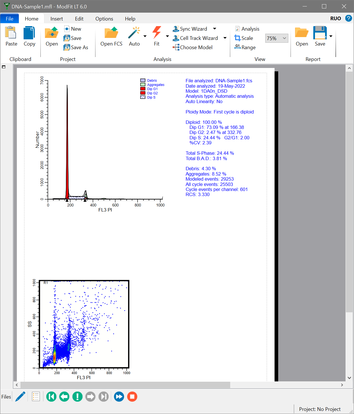Click the Debris legend color swatch
This screenshot has height=414, width=354.
(143, 81)
